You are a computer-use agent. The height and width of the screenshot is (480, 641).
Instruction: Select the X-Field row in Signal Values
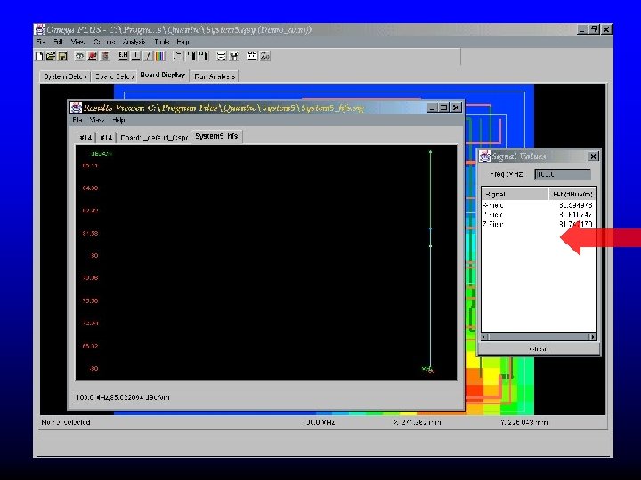point(538,205)
